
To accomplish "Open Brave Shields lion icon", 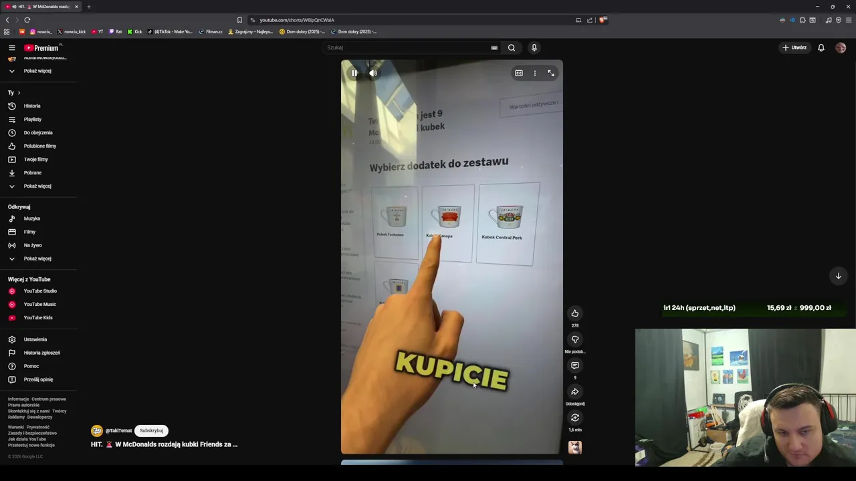I will [x=602, y=20].
